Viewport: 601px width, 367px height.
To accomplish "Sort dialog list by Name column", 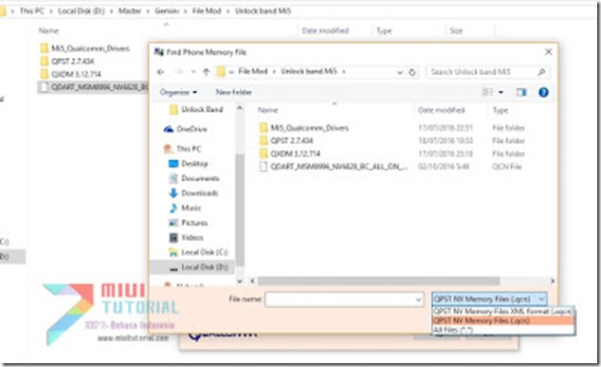I will [x=267, y=110].
